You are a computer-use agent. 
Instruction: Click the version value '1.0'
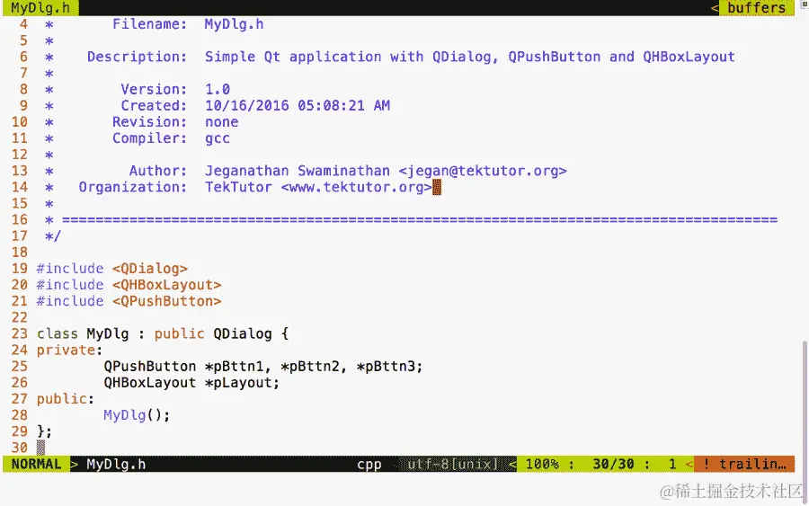(x=218, y=89)
